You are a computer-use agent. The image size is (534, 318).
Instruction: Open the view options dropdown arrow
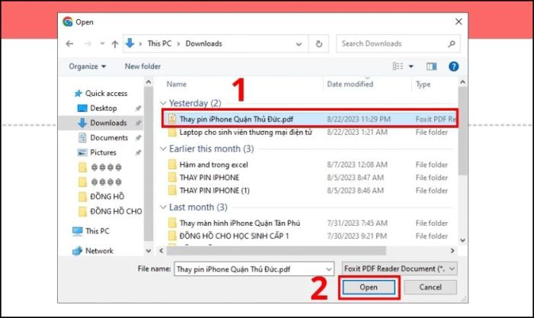point(411,66)
